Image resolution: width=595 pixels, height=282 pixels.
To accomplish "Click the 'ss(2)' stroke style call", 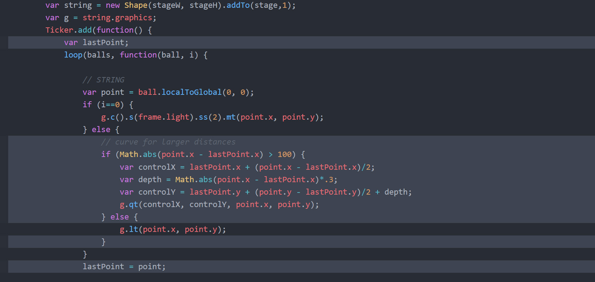I will [210, 117].
